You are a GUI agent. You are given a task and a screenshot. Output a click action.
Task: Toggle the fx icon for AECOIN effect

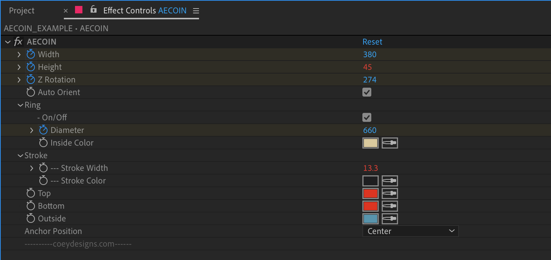click(x=18, y=42)
